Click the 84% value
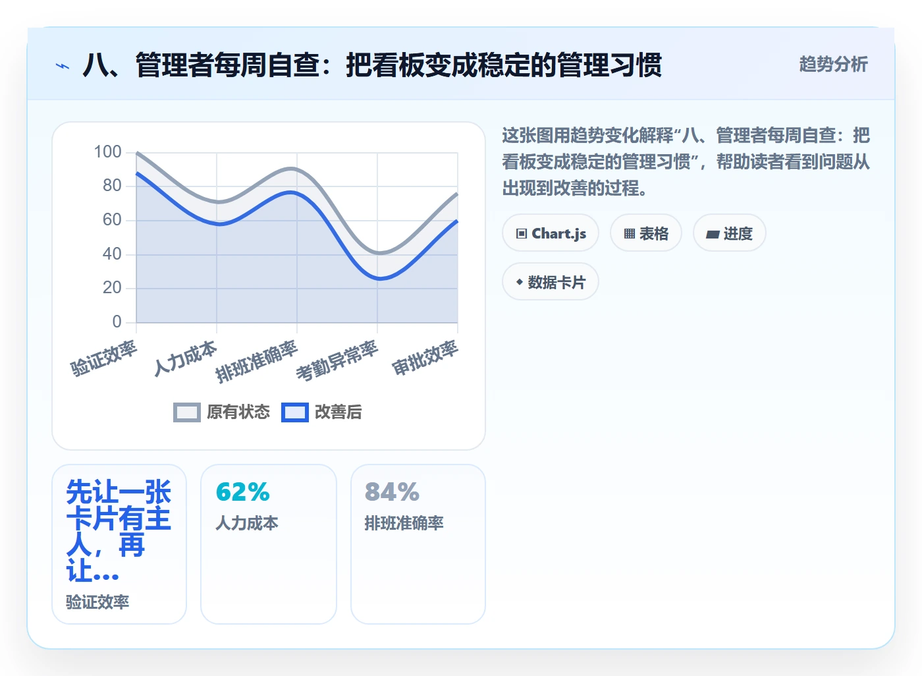This screenshot has height=676, width=922. pyautogui.click(x=393, y=492)
